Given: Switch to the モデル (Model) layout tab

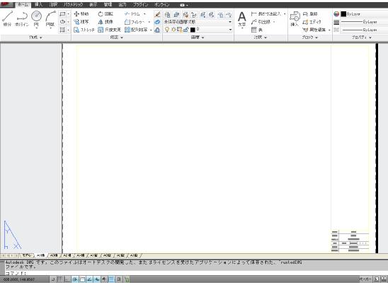Looking at the screenshot, I should (27, 255).
